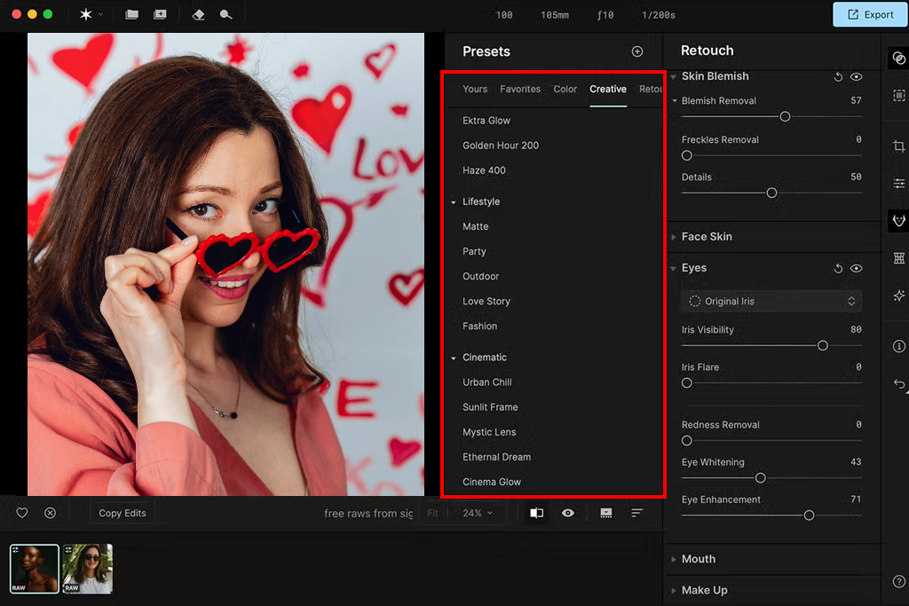Collapse the Skin Blemish section
Image resolution: width=909 pixels, height=606 pixels.
tap(674, 76)
